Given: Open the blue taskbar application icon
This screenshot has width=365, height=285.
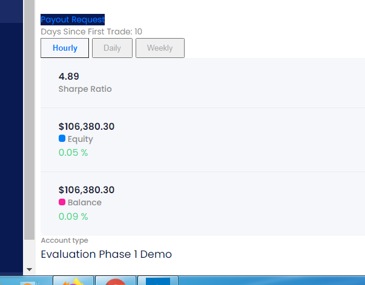Looking at the screenshot, I should pos(158,281).
